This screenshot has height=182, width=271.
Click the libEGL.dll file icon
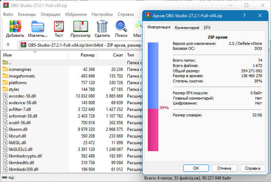(6, 143)
